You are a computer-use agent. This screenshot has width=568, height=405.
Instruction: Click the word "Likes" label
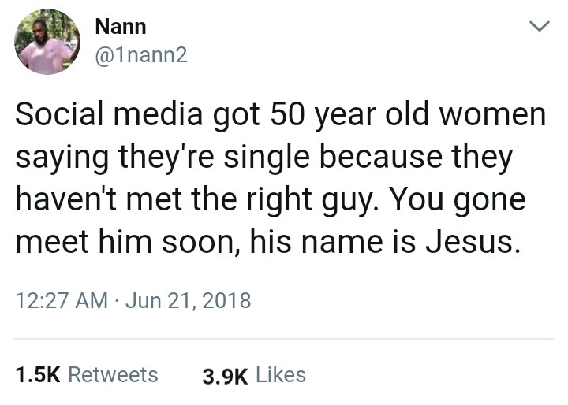click(282, 375)
